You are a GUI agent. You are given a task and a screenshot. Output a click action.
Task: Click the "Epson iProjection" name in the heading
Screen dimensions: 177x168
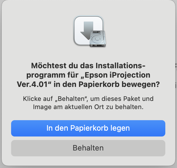pos(117,75)
